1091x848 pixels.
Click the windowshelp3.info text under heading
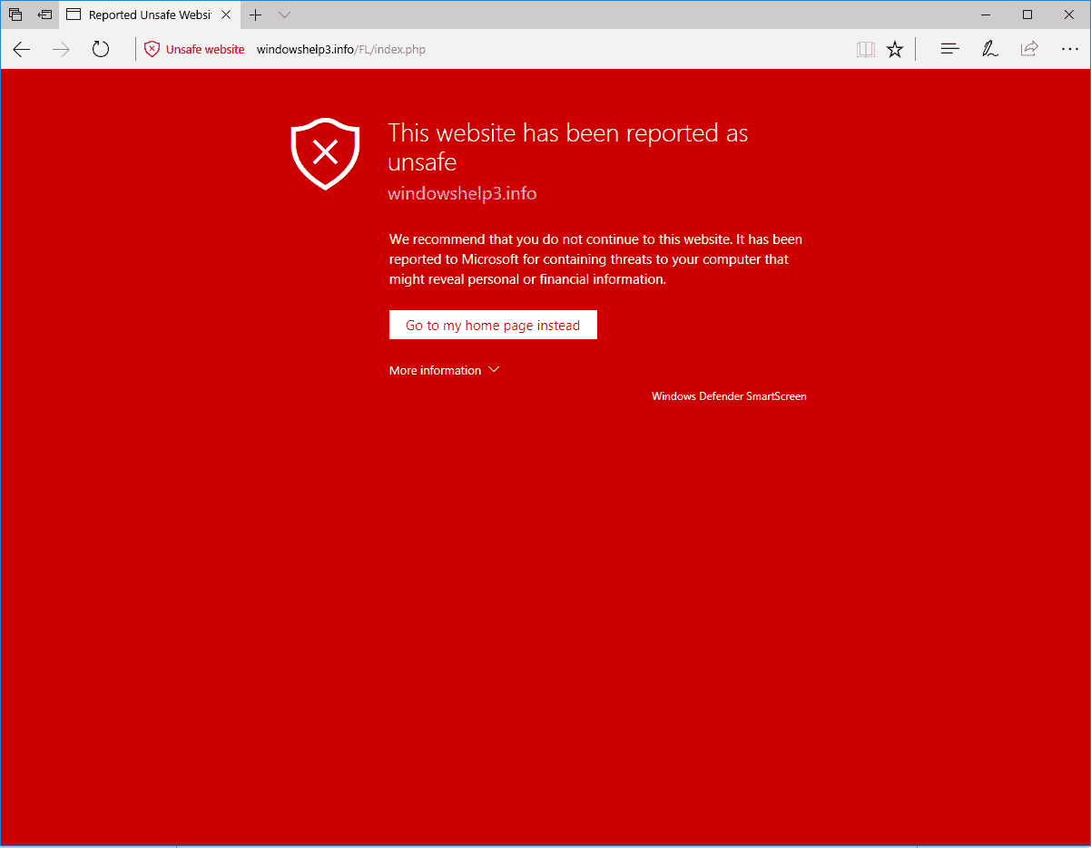[462, 194]
